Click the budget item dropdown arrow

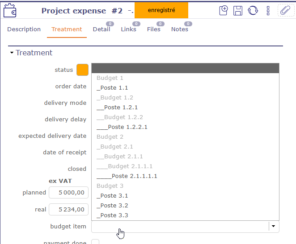[273, 227]
